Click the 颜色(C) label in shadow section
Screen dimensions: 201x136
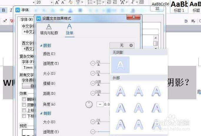49,54
